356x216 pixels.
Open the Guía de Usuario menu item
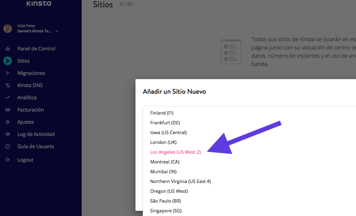[x=36, y=146]
